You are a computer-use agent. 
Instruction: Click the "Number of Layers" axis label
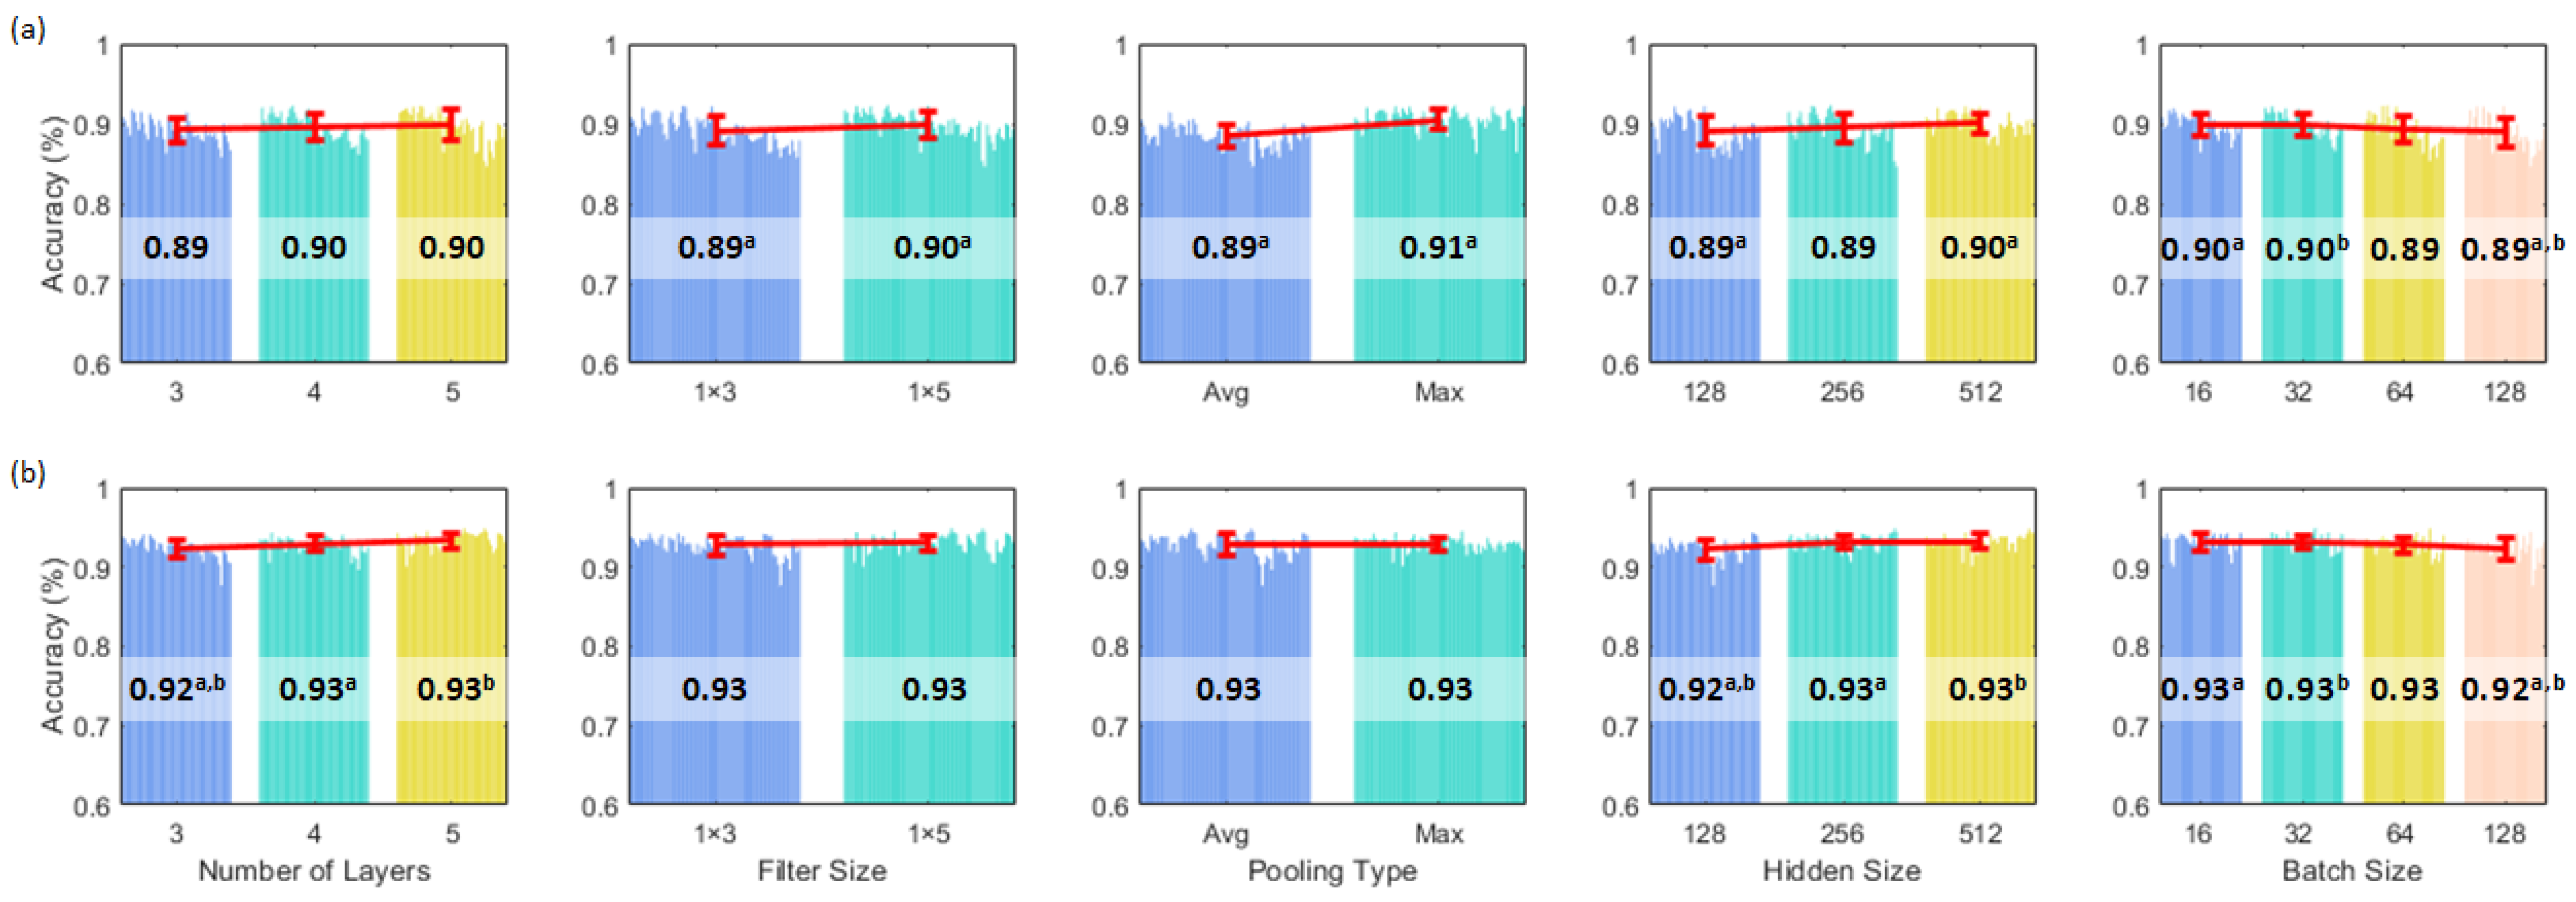[x=314, y=871]
